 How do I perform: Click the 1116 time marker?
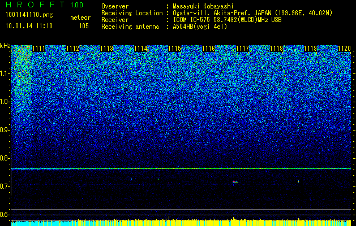209,49
